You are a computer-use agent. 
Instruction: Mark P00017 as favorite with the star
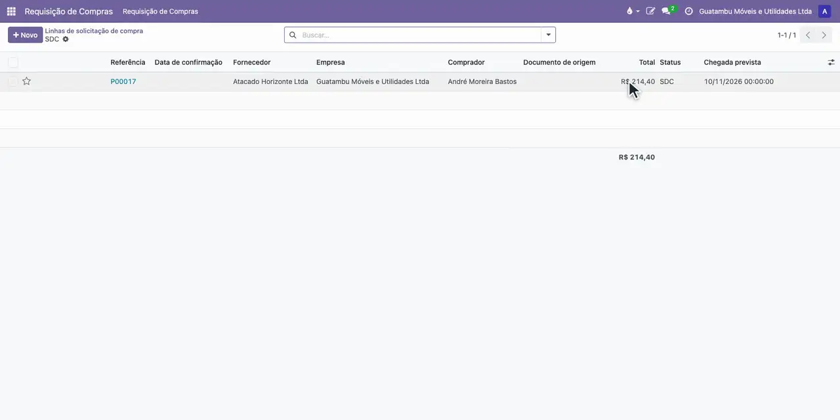click(x=27, y=81)
